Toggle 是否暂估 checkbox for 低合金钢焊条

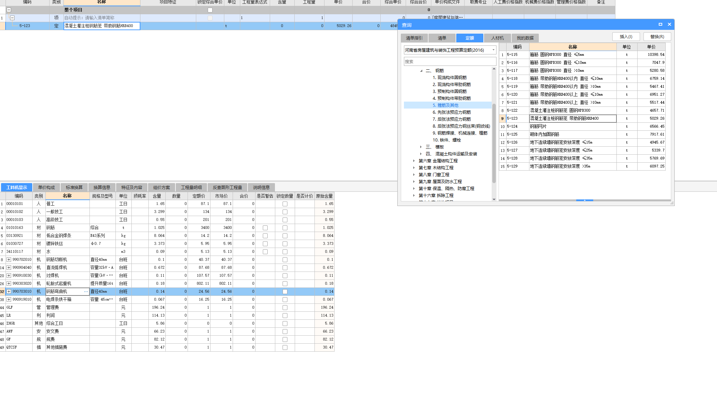coord(265,236)
